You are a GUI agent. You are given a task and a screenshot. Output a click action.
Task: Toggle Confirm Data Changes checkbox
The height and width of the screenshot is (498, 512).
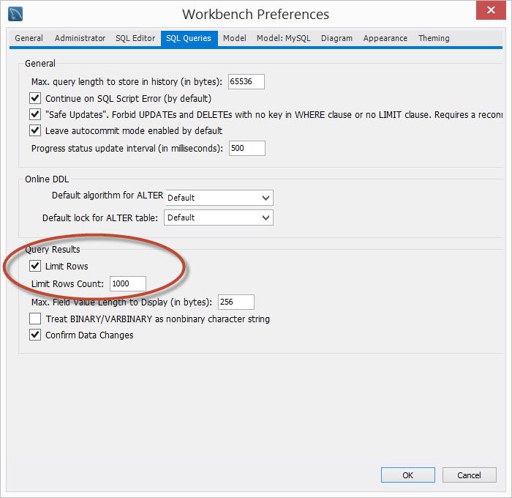(x=35, y=335)
